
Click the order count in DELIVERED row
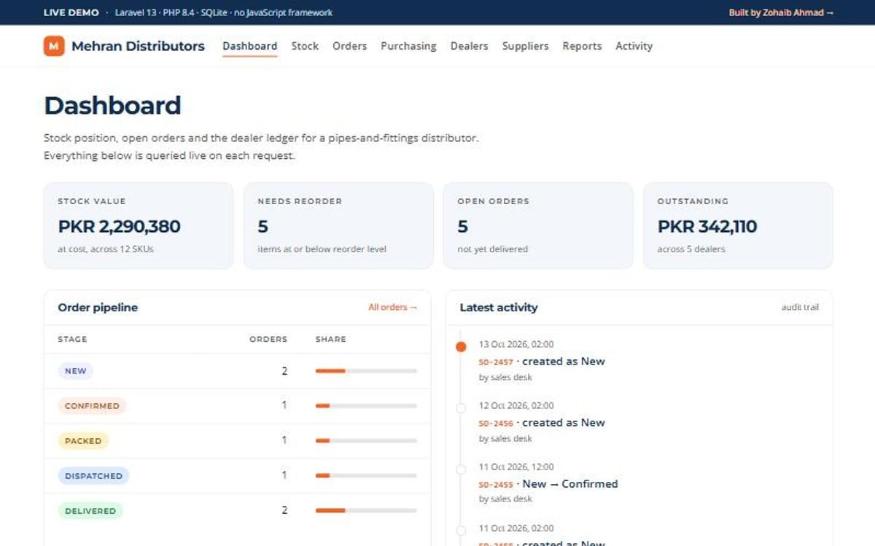pyautogui.click(x=284, y=511)
